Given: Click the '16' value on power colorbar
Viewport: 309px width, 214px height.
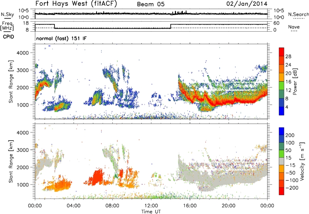Looking at the screenshot, I should (x=288, y=82).
